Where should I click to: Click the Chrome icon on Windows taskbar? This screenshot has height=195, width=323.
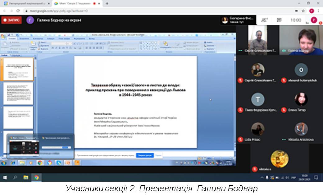pos(36,178)
